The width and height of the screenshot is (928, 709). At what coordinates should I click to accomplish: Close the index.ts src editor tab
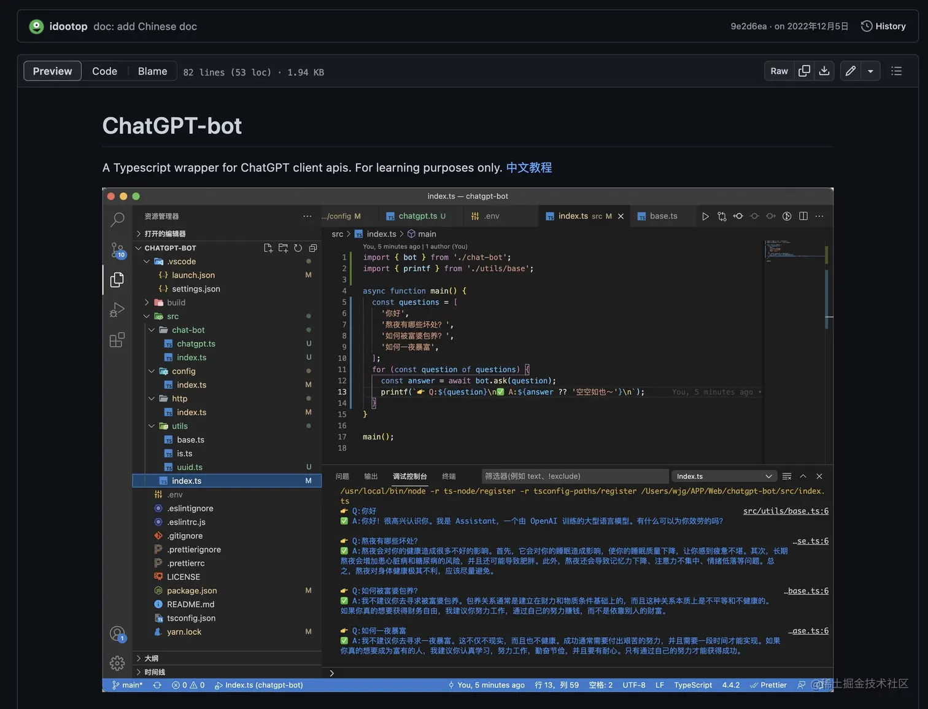click(x=621, y=216)
